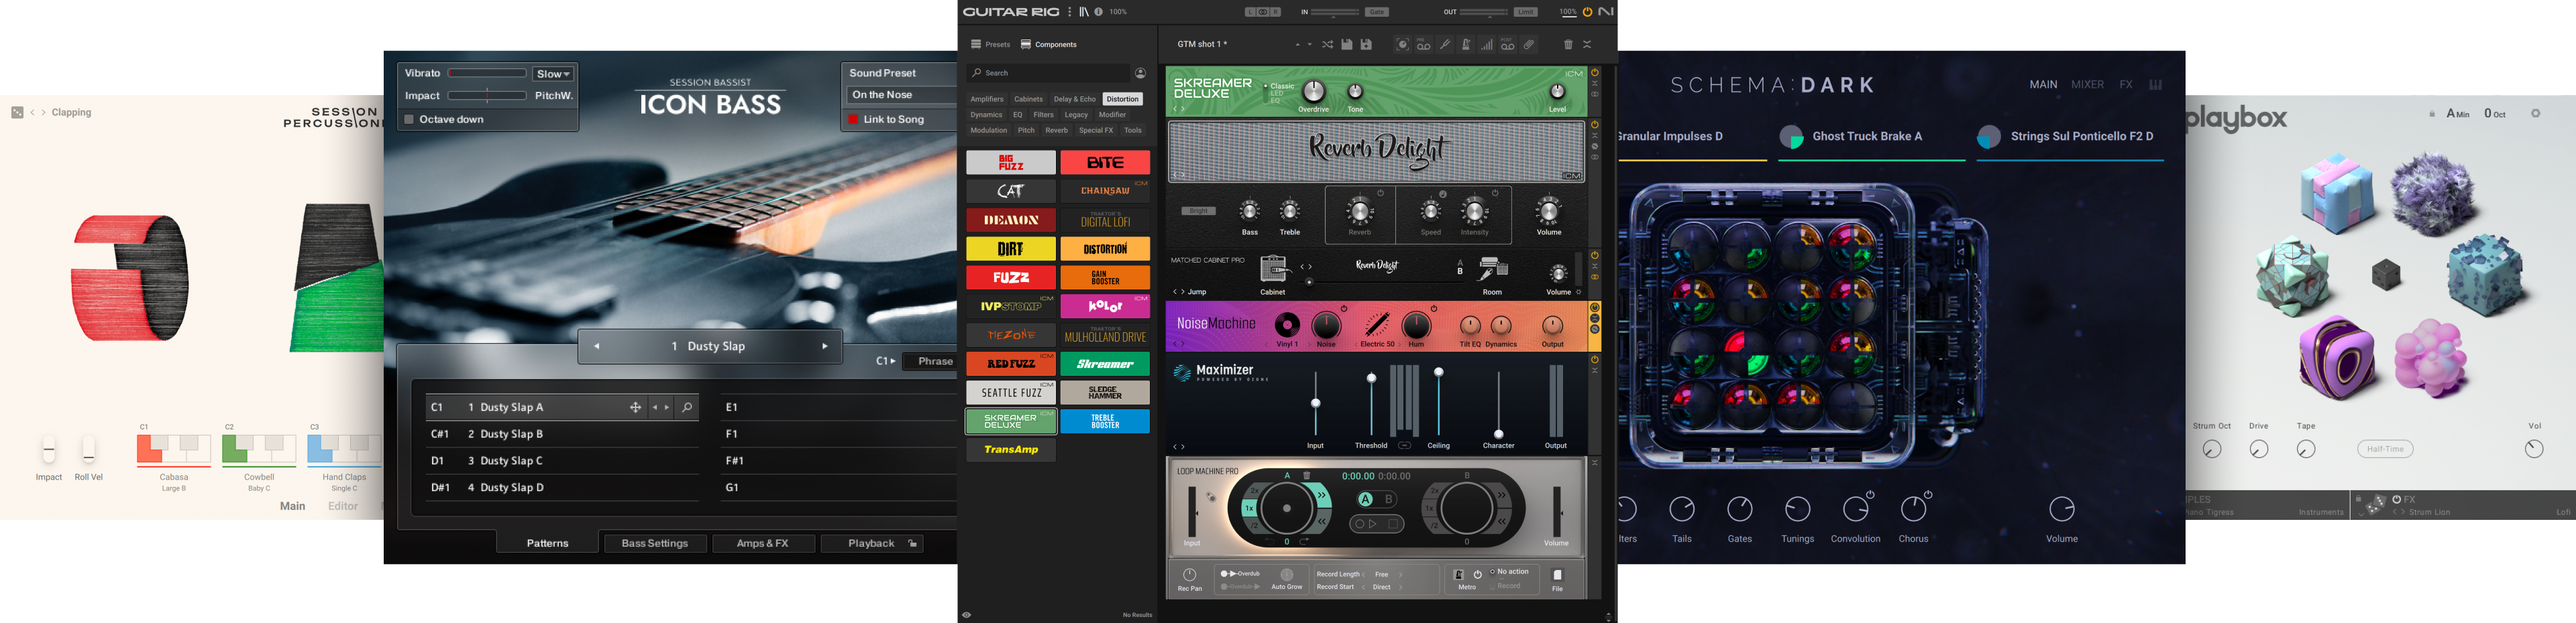Toggle Octave down checkbox in Icon Bass
The height and width of the screenshot is (623, 2576).
[x=409, y=119]
